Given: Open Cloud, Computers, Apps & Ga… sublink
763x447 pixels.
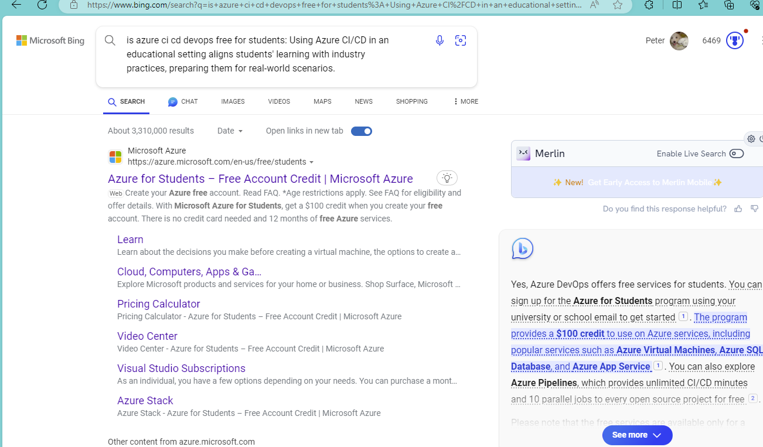Looking at the screenshot, I should [x=189, y=272].
